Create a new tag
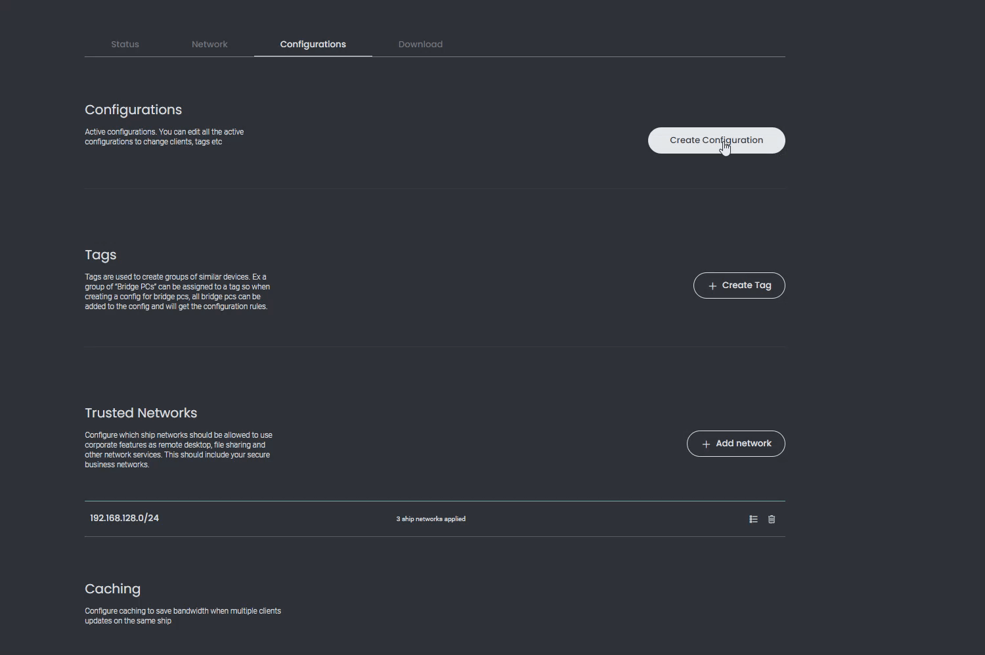Viewport: 985px width, 655px height. click(739, 285)
